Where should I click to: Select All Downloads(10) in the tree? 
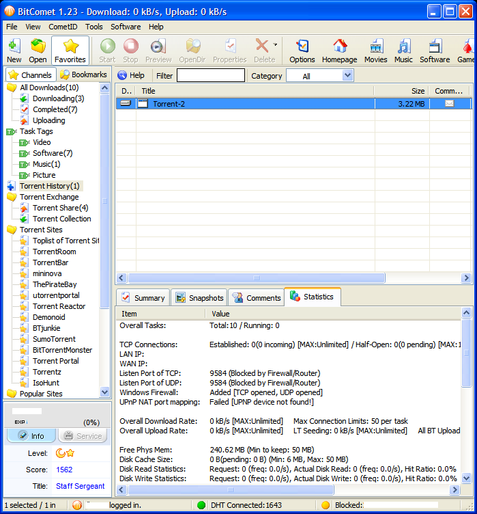click(49, 87)
